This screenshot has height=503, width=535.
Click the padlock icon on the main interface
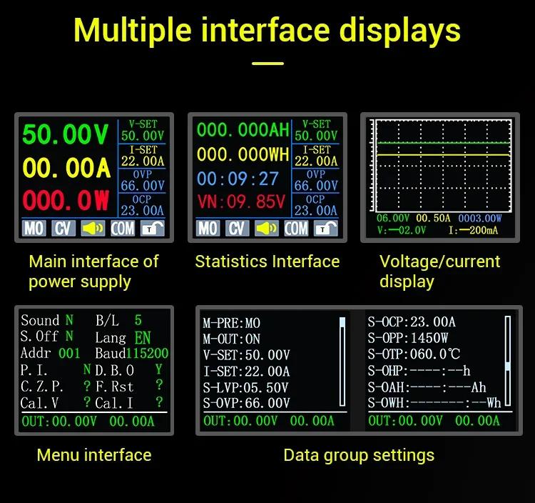[x=151, y=228]
